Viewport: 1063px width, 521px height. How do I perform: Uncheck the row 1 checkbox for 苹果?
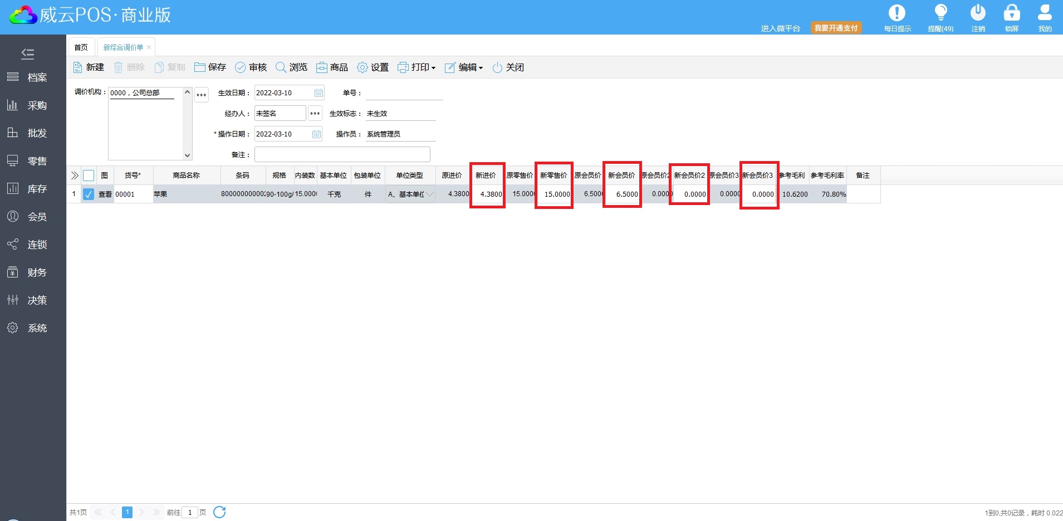89,194
